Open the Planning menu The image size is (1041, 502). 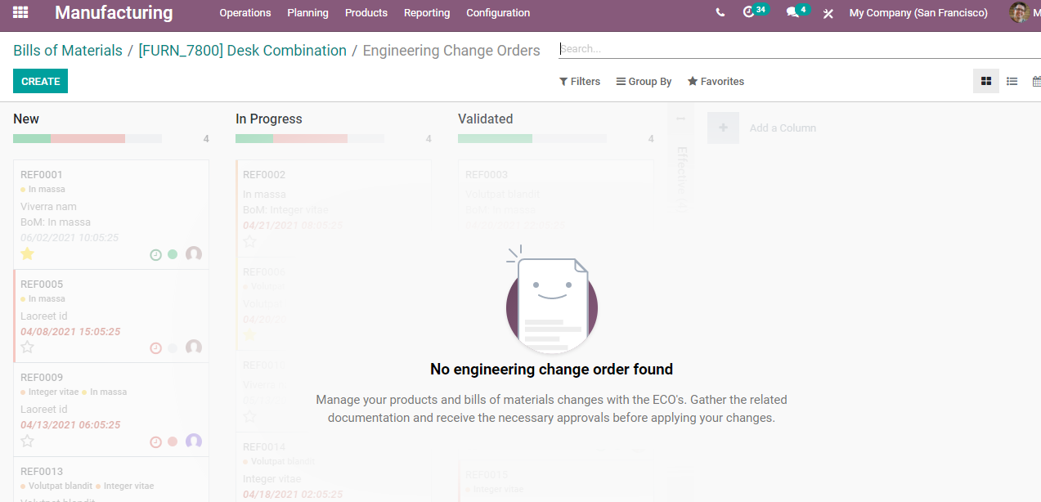click(307, 13)
